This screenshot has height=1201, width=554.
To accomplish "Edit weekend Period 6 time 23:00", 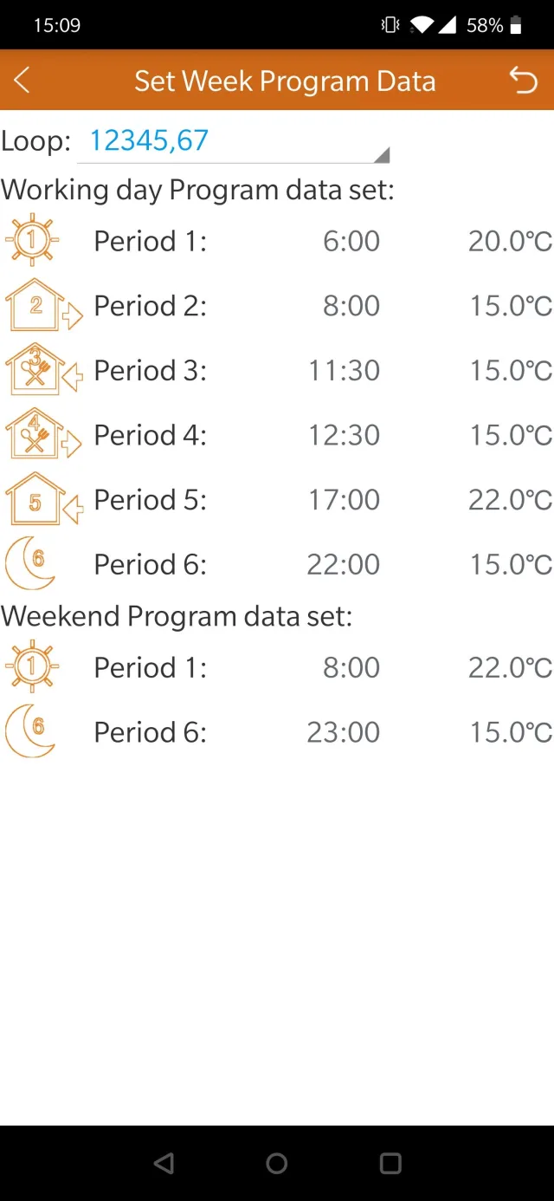I will (x=343, y=732).
